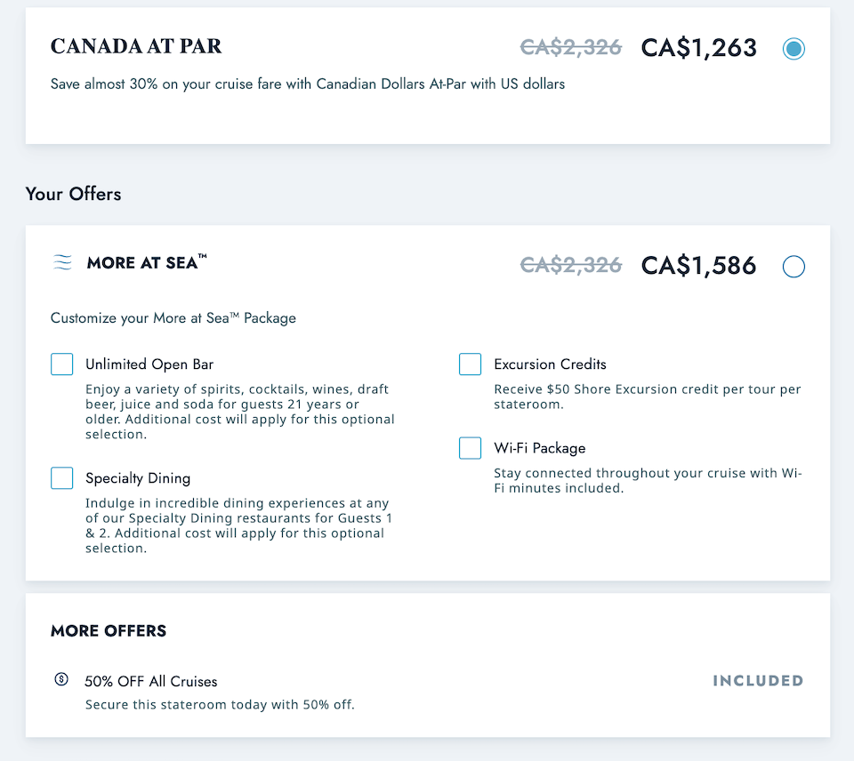Select the More At Sea offer radio button
The height and width of the screenshot is (761, 854).
tap(794, 266)
